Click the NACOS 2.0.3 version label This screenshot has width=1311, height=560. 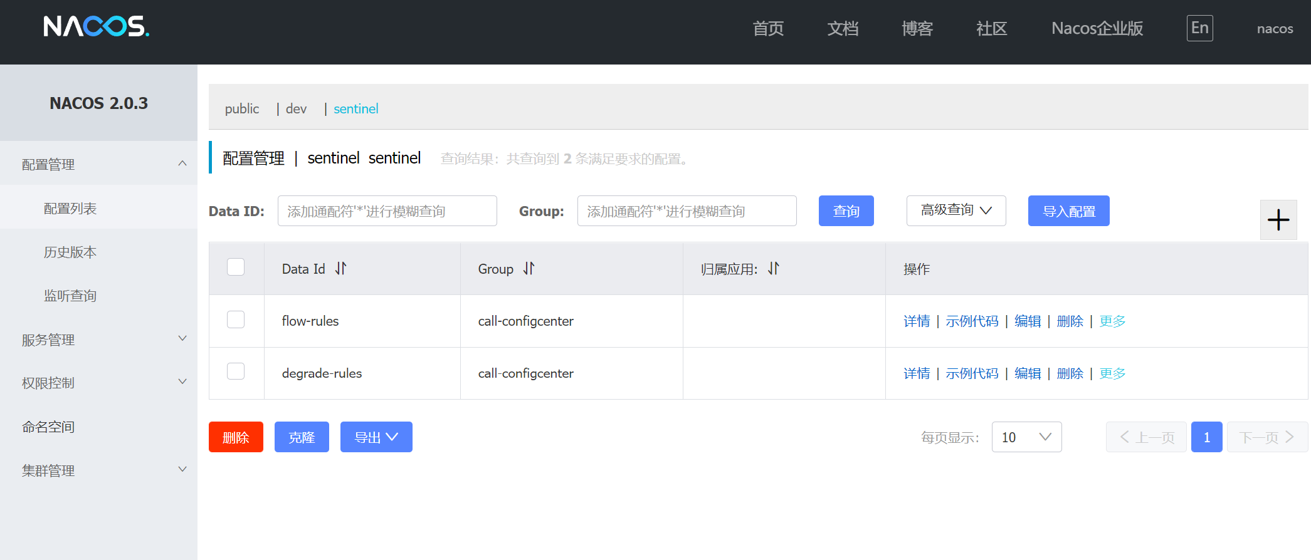[98, 103]
